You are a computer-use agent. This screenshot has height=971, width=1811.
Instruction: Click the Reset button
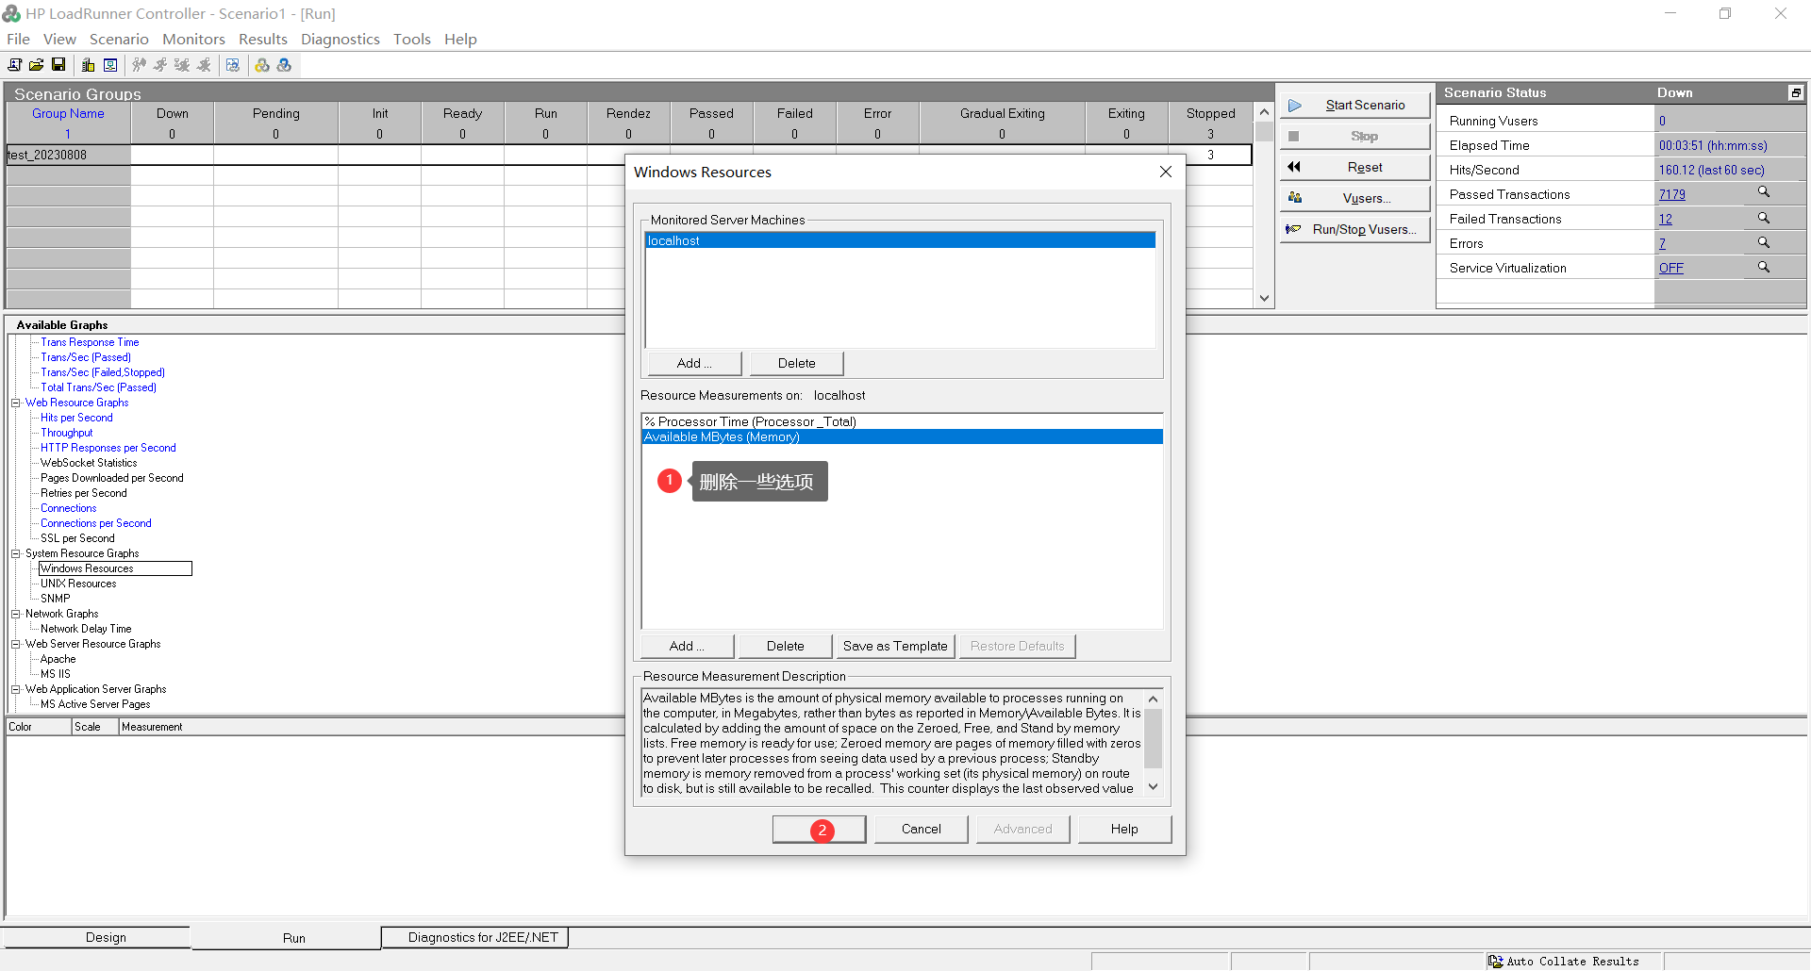pos(1354,167)
